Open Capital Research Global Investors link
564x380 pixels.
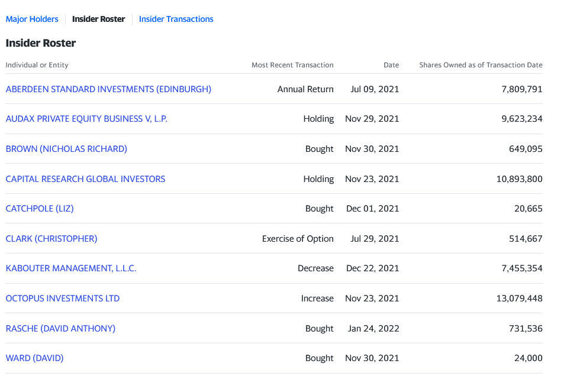(86, 179)
